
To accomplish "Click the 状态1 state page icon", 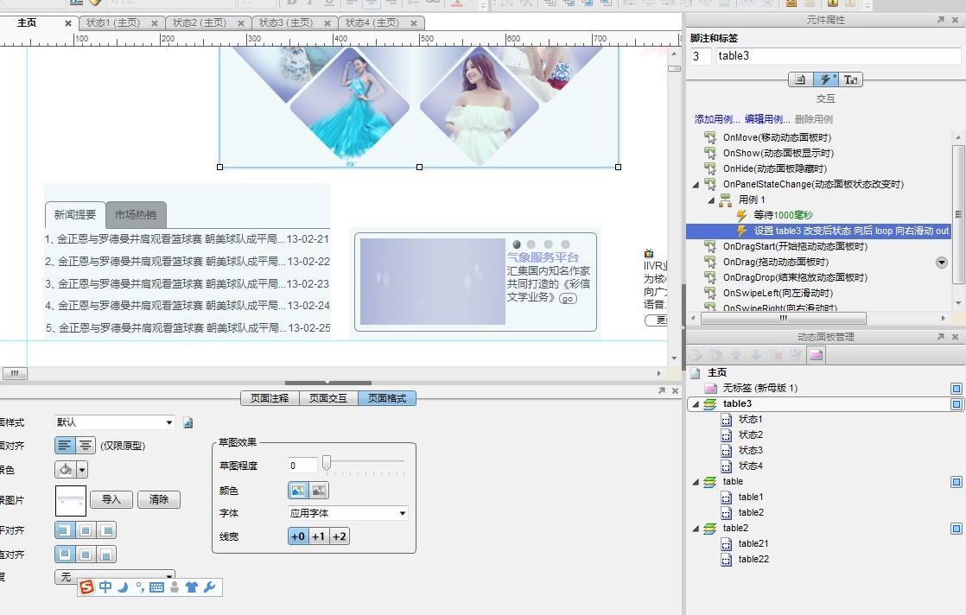I will click(727, 420).
